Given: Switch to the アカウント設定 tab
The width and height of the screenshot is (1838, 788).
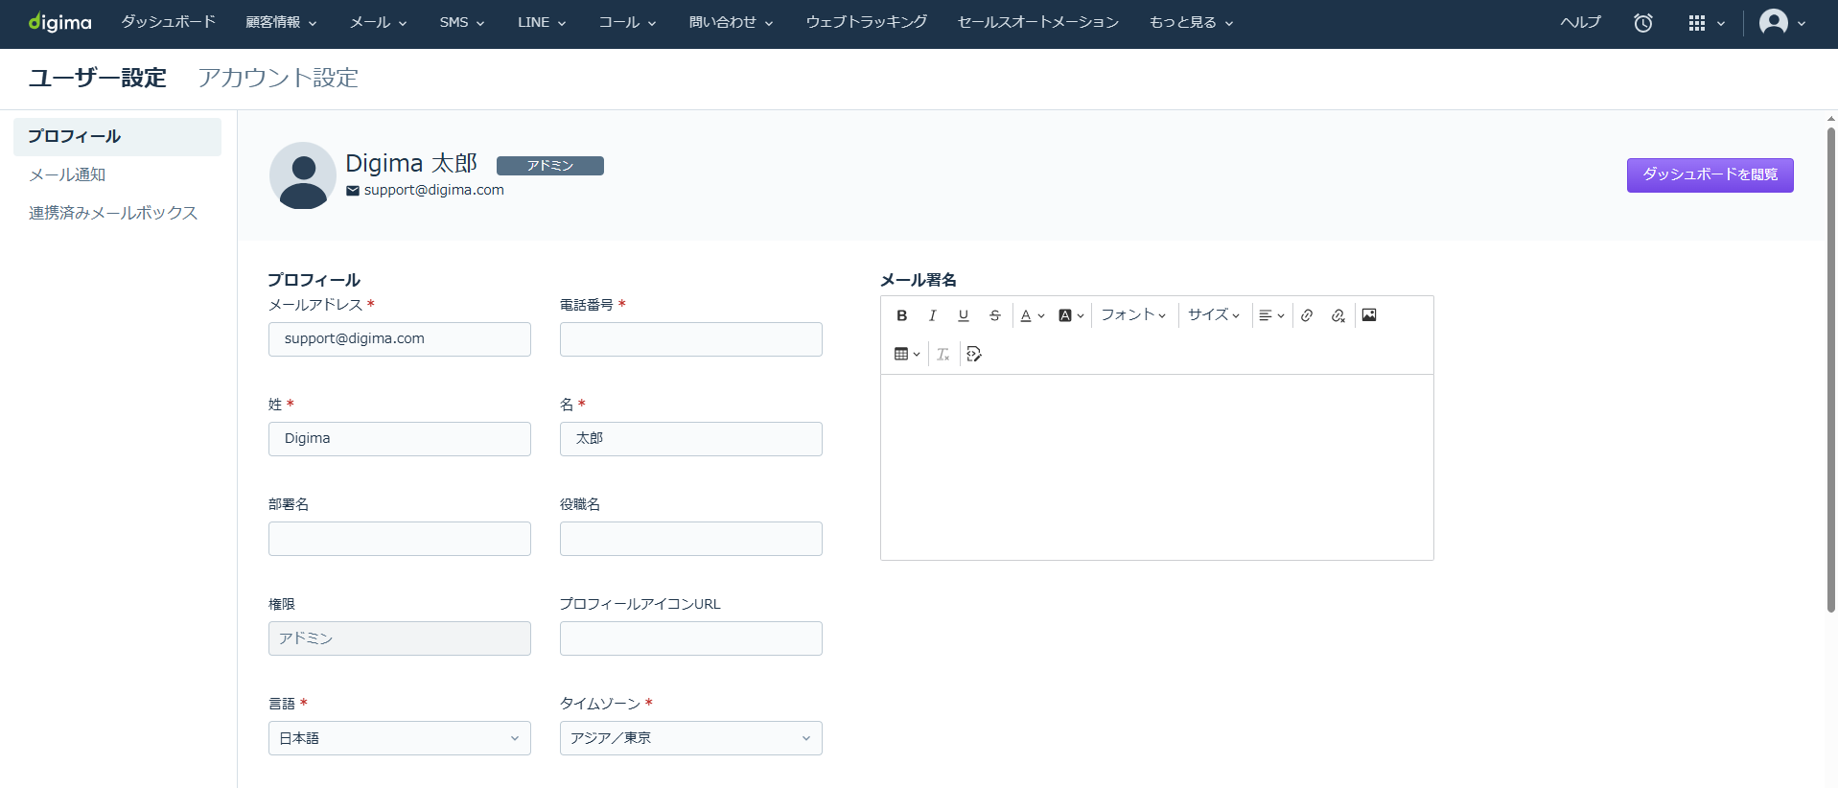Looking at the screenshot, I should click(x=278, y=78).
